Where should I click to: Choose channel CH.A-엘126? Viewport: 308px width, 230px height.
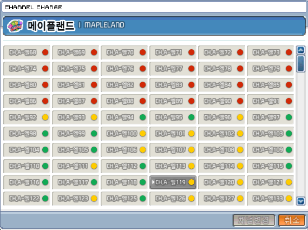[x=173, y=199]
